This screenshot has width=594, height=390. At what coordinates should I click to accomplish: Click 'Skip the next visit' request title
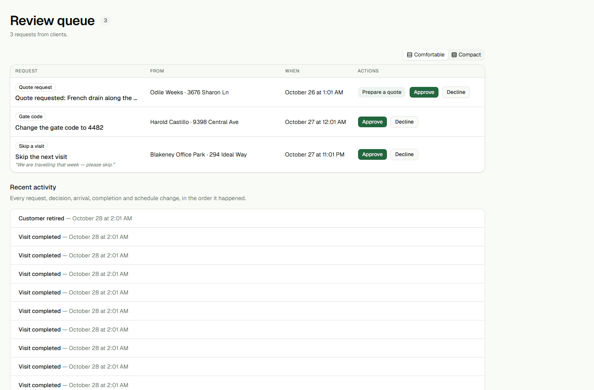click(x=41, y=157)
